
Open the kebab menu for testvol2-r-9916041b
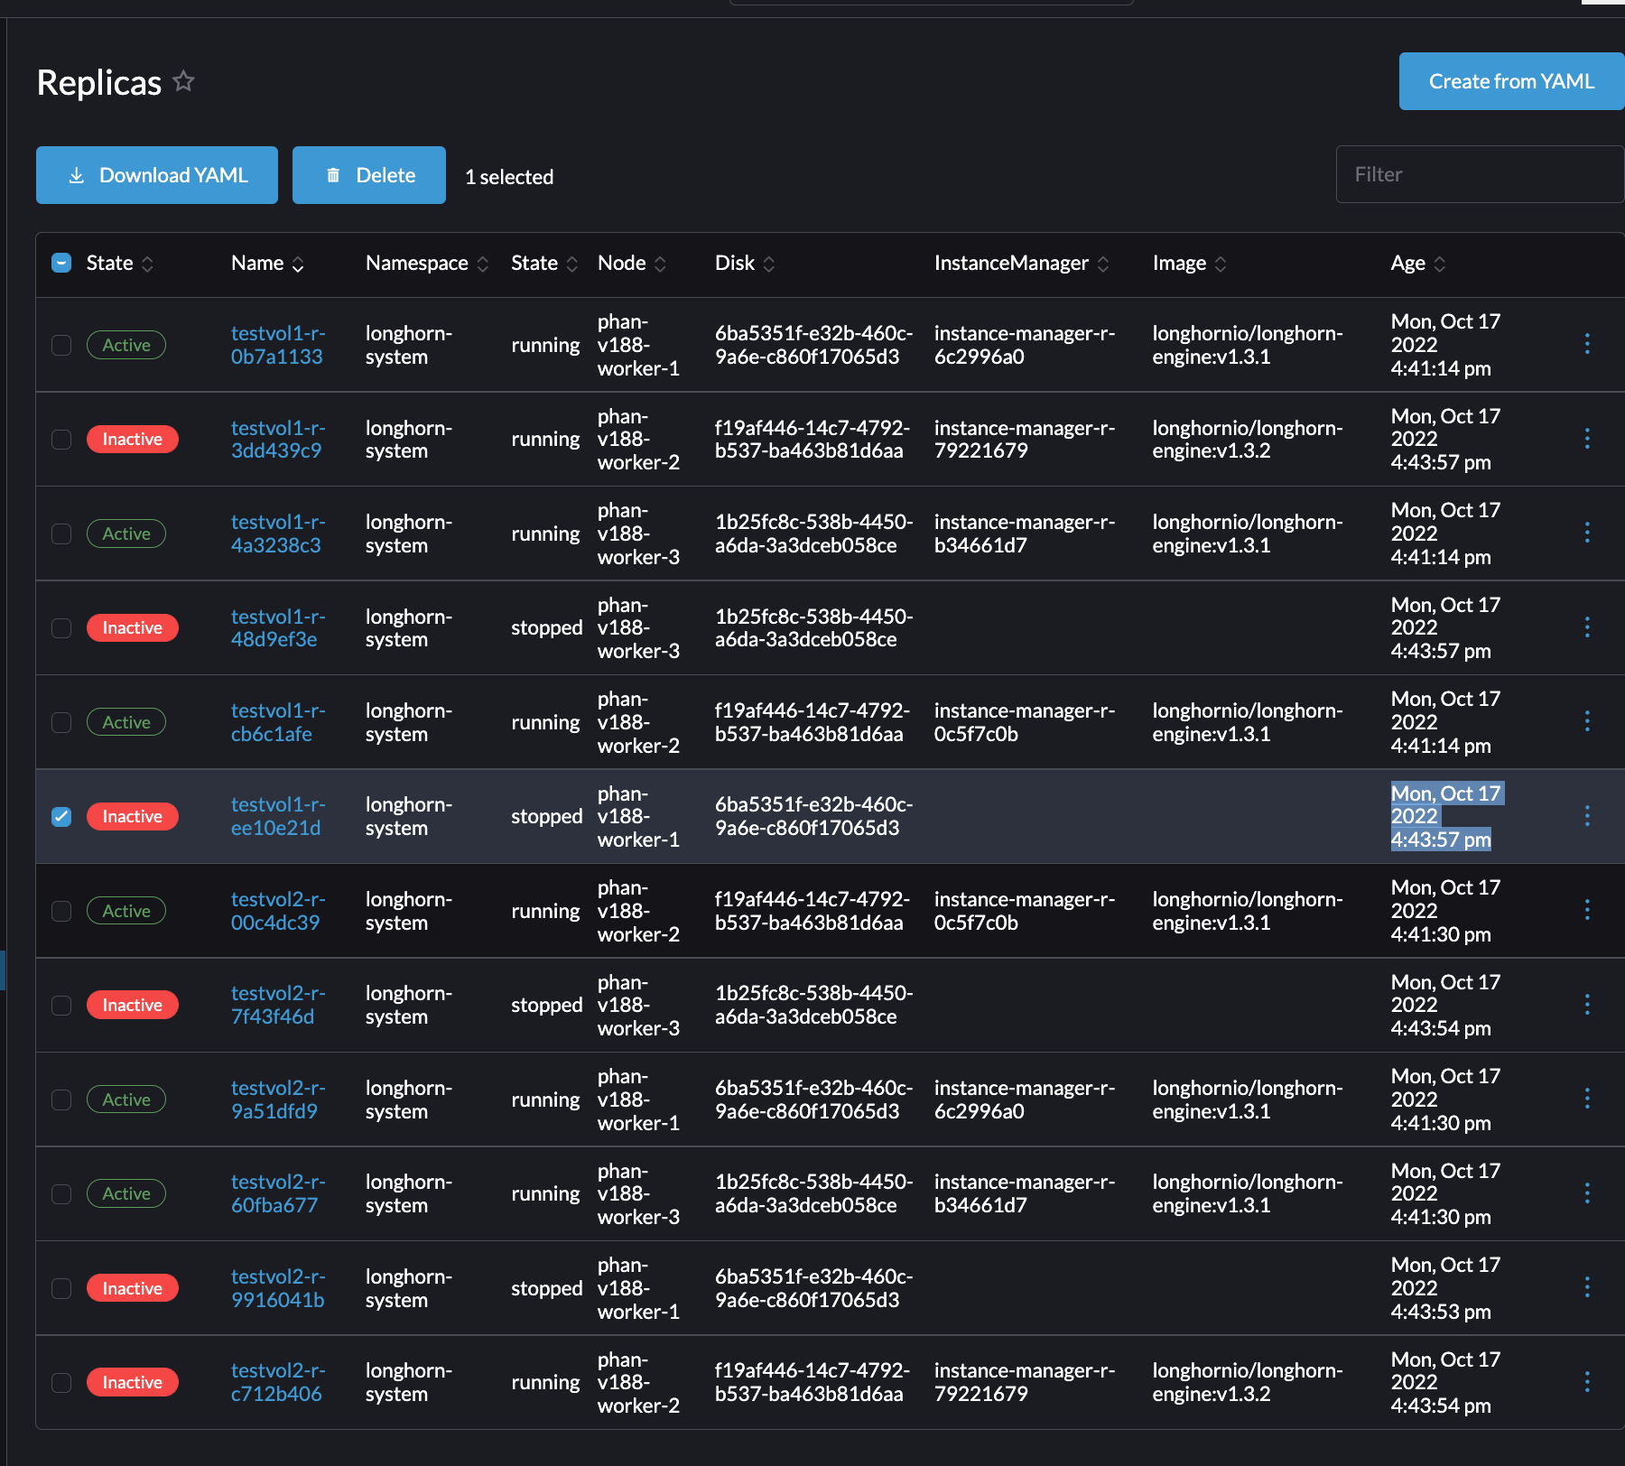coord(1587,1287)
